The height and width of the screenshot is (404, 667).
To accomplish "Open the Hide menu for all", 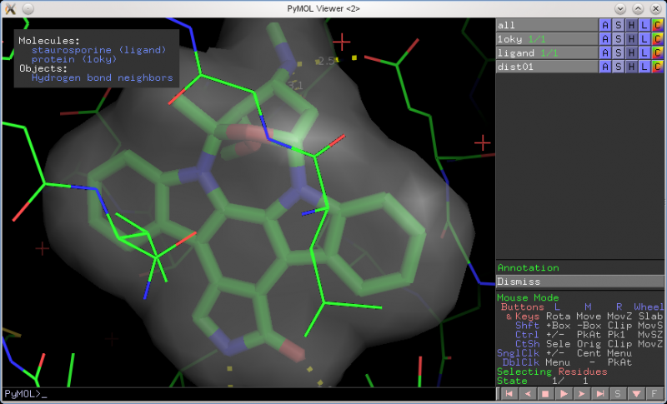I will [x=631, y=25].
